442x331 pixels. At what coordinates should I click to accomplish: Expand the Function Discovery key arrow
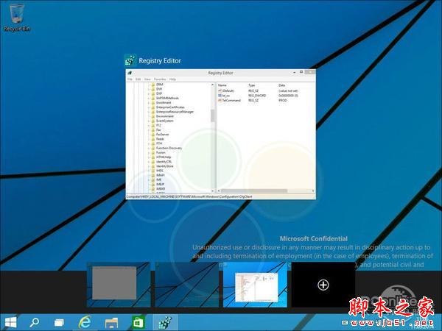(x=149, y=148)
